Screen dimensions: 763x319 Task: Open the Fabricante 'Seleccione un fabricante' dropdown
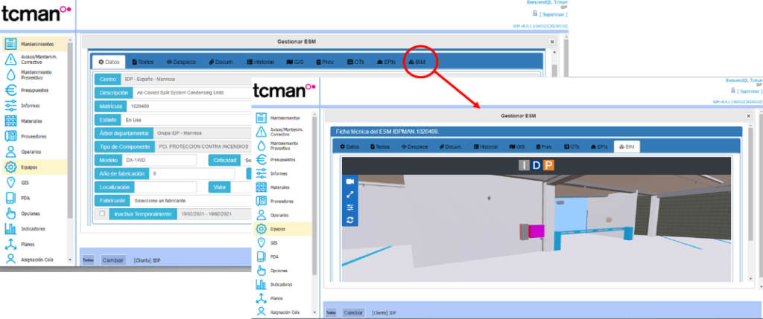pyautogui.click(x=190, y=201)
